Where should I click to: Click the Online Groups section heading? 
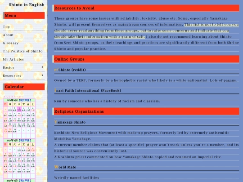(146, 59)
